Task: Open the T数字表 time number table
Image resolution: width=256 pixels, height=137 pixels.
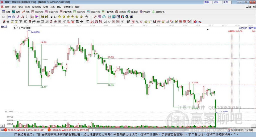Action: pyautogui.click(x=107, y=12)
